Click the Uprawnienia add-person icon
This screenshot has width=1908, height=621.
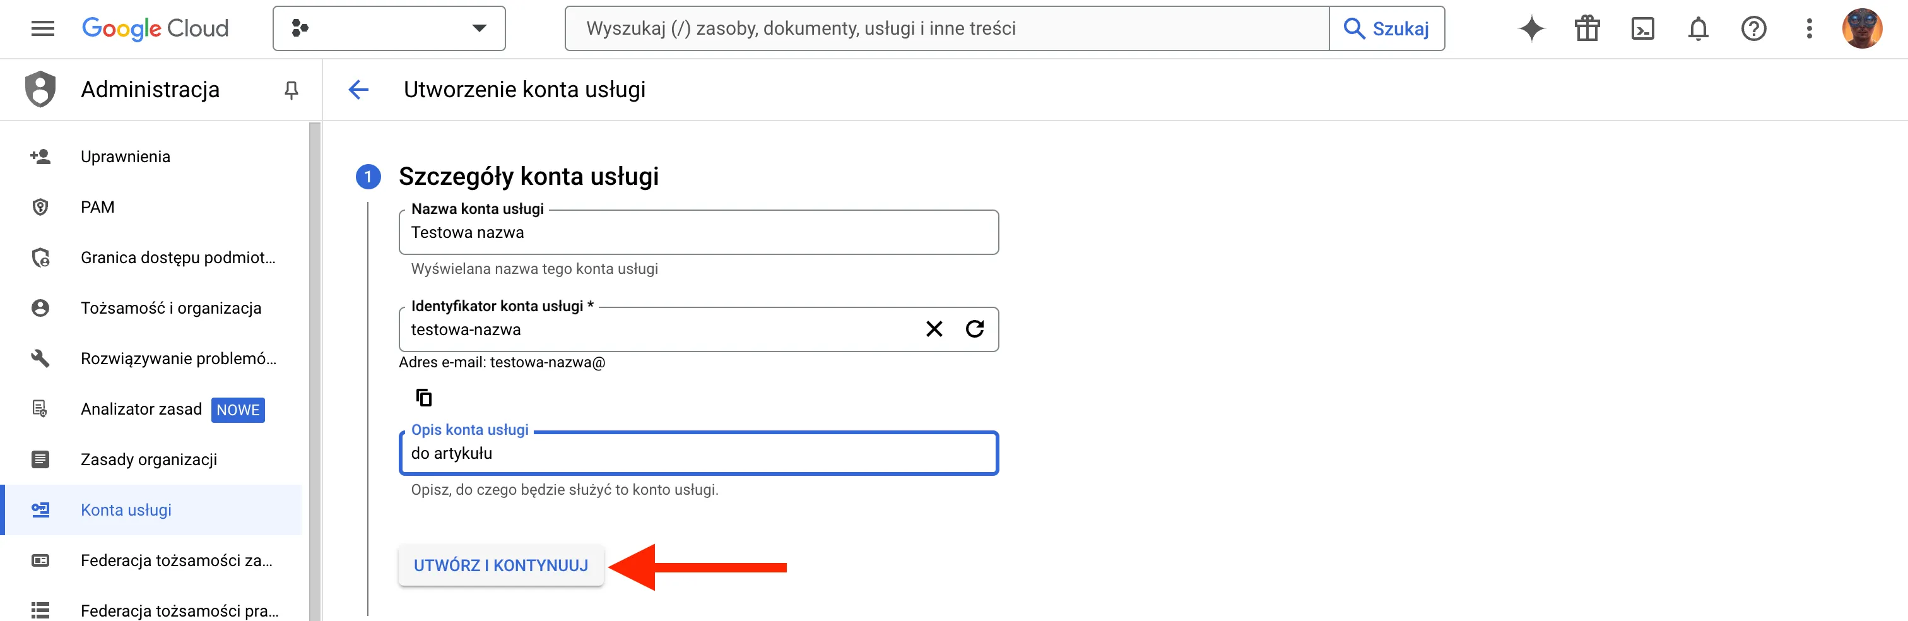(41, 157)
